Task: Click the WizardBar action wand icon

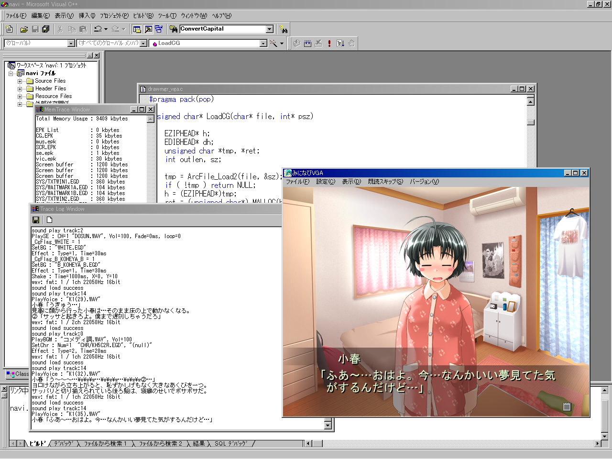Action: click(x=273, y=44)
